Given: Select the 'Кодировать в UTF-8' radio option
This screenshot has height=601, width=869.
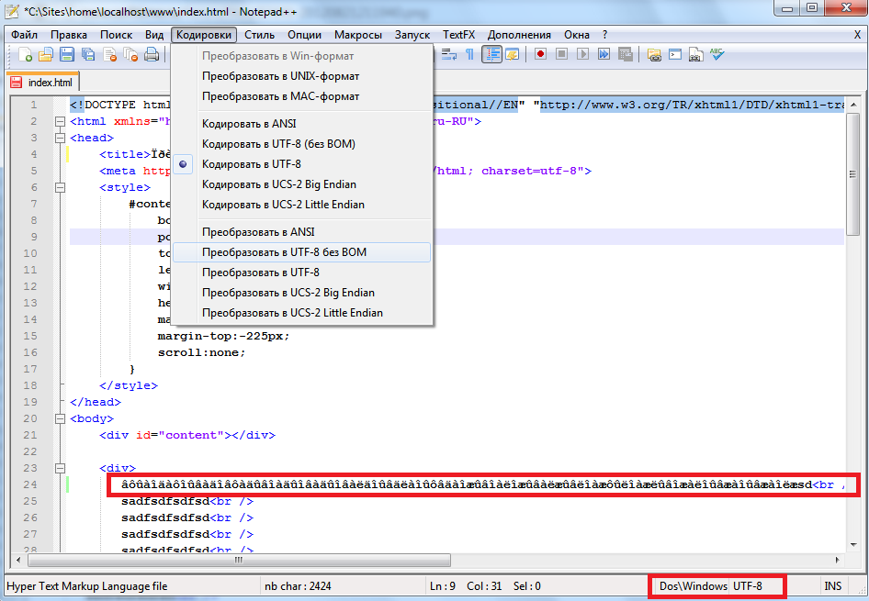Looking at the screenshot, I should click(x=301, y=164).
